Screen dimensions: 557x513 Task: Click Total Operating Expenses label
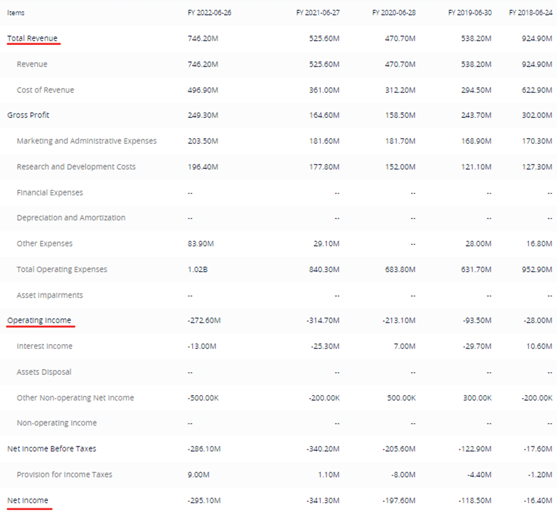(62, 269)
